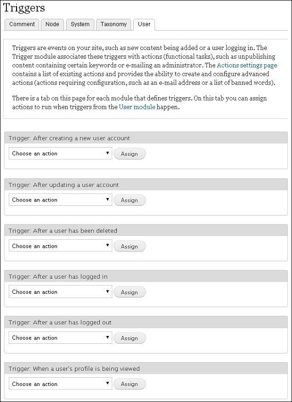Click Assign for profile viewed trigger
The image size is (292, 402).
129,384
